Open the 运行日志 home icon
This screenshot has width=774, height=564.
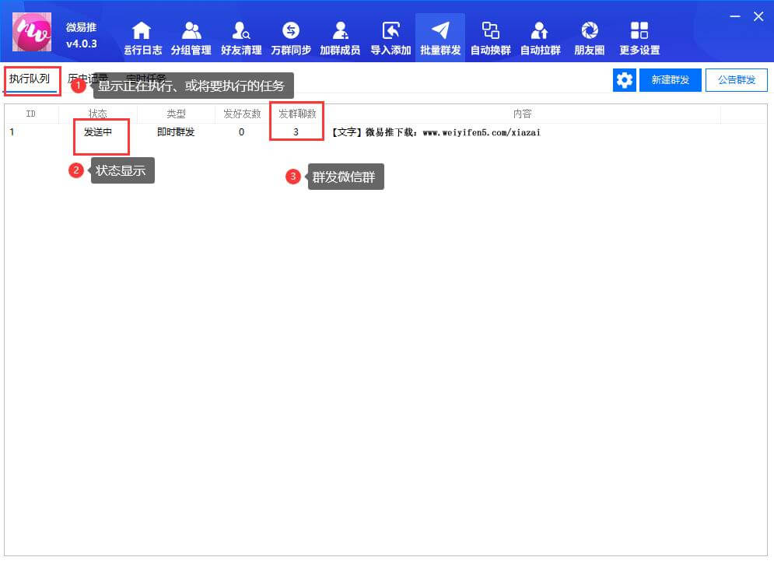142,38
